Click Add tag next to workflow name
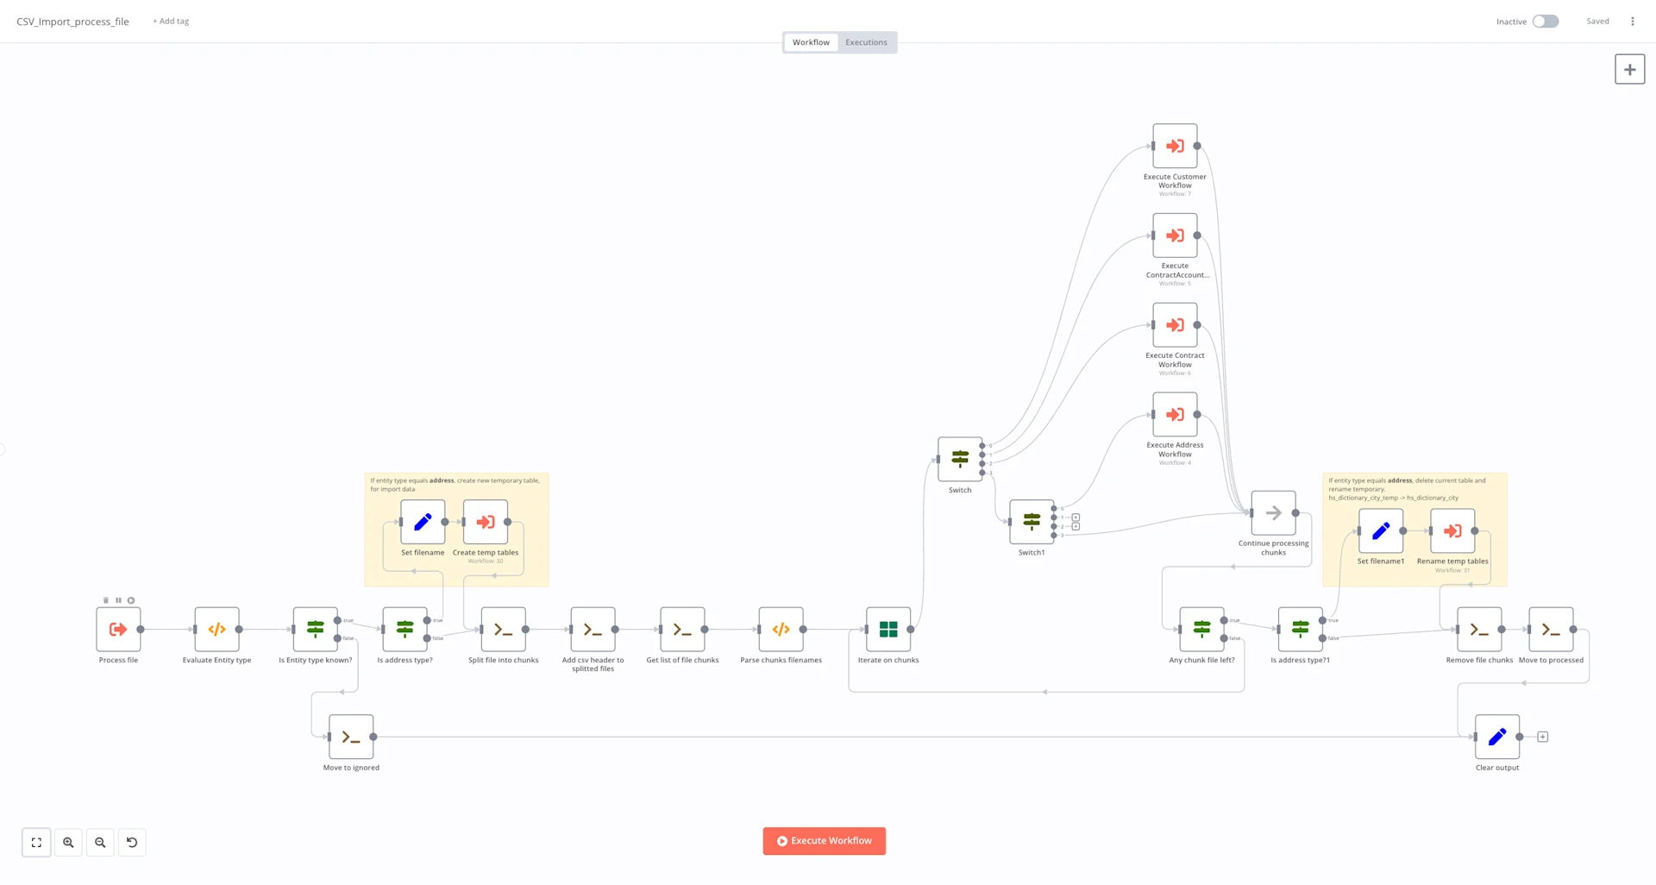This screenshot has height=885, width=1656. click(170, 21)
